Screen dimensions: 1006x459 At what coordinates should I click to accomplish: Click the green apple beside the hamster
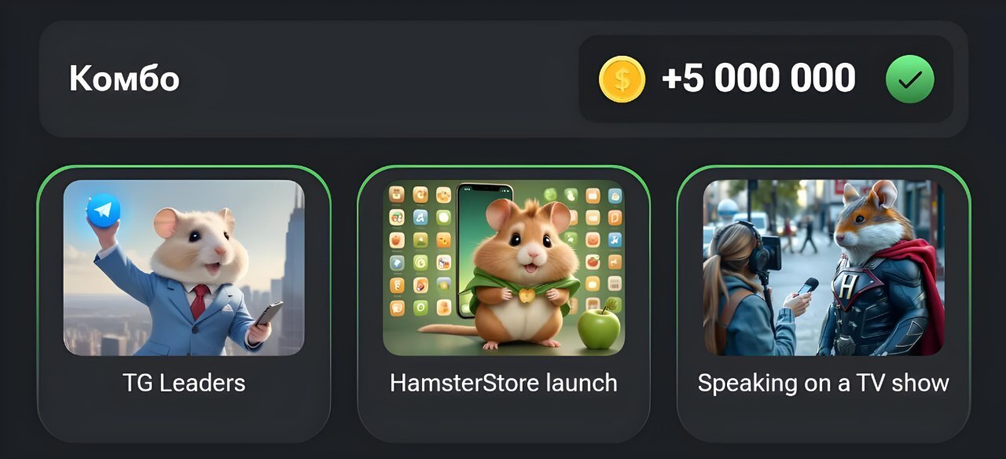[x=600, y=325]
